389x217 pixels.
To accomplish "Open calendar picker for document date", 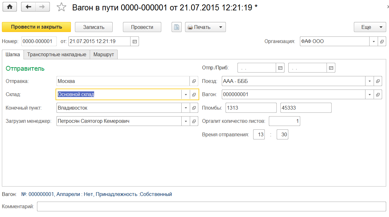I will coord(135,41).
